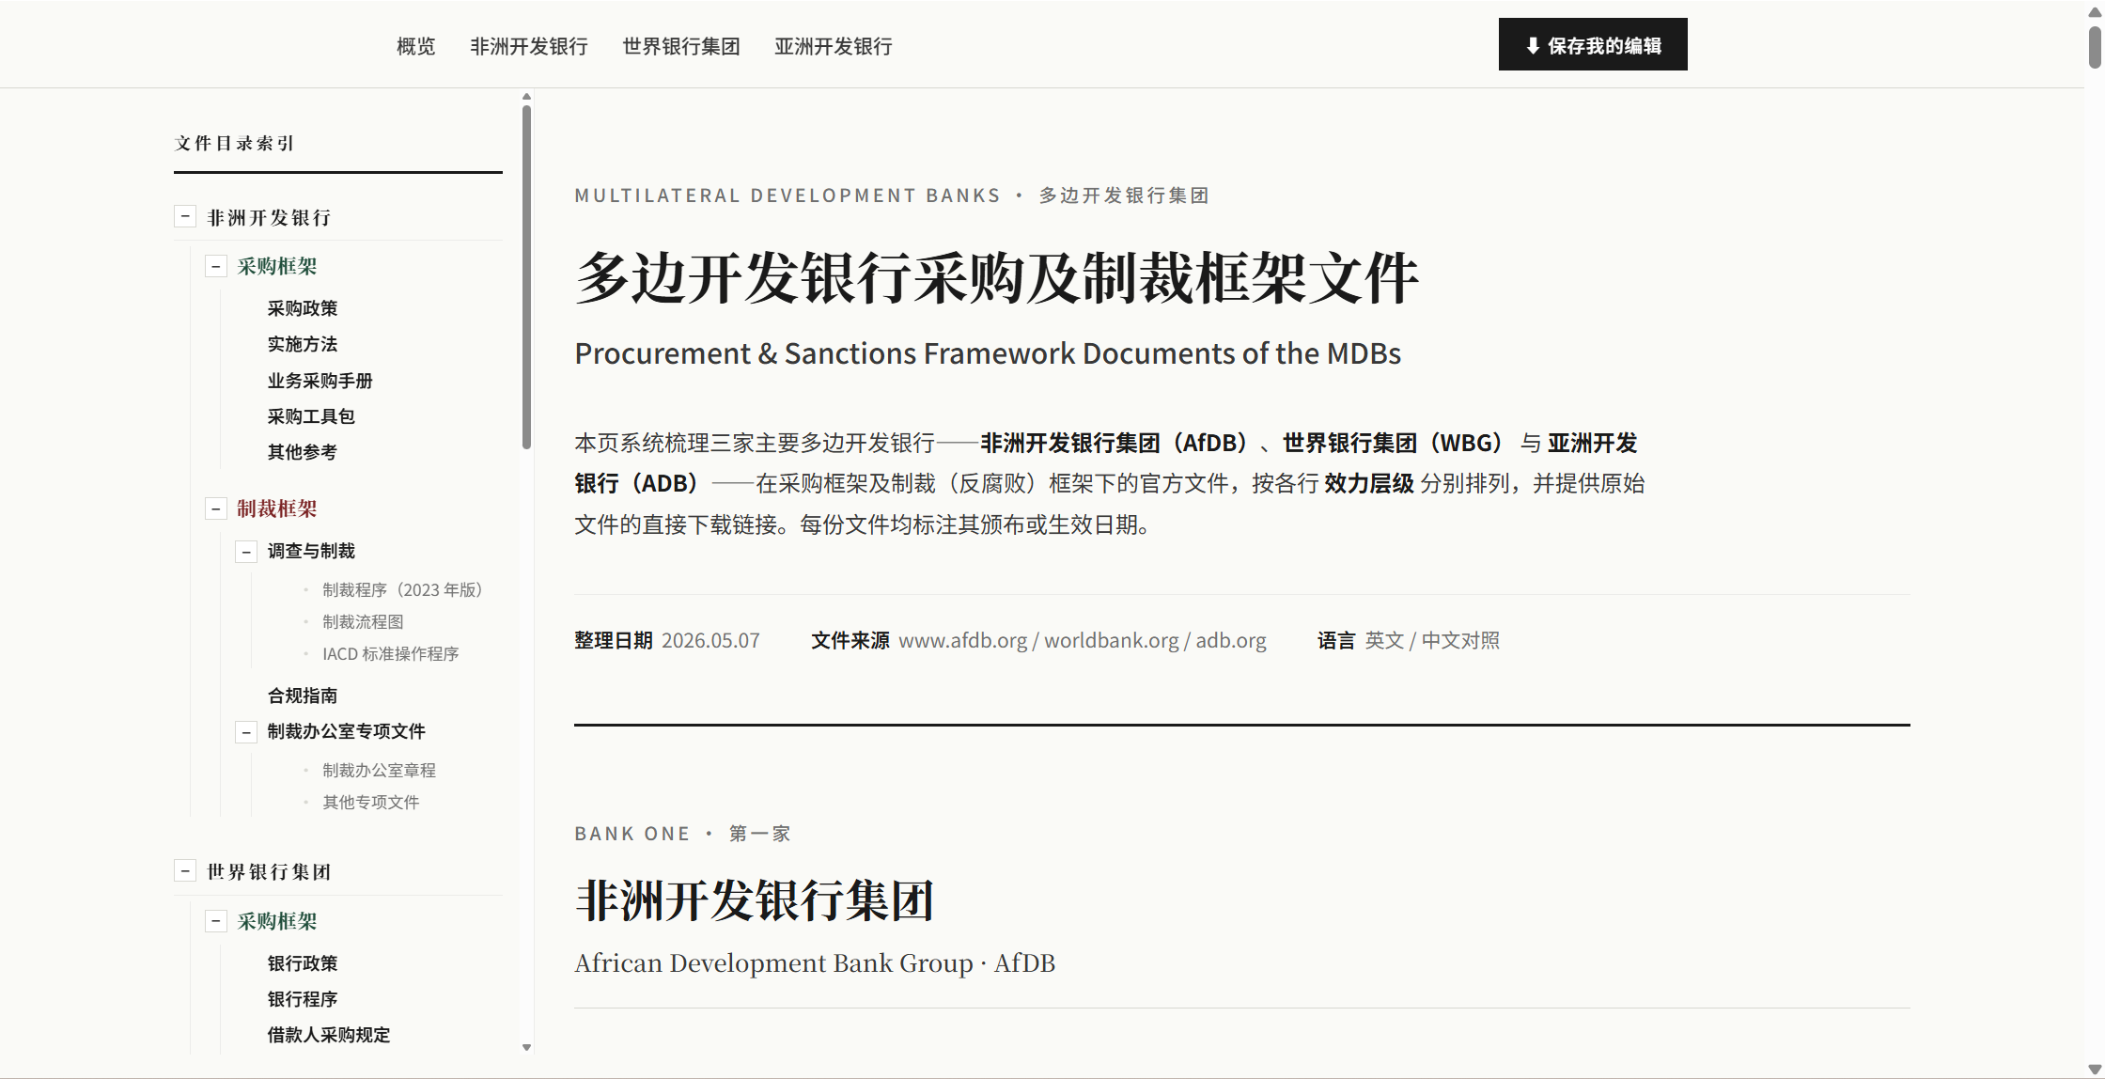The width and height of the screenshot is (2105, 1079).
Task: Open 借款人采购规定 in the index
Action: (x=329, y=1035)
